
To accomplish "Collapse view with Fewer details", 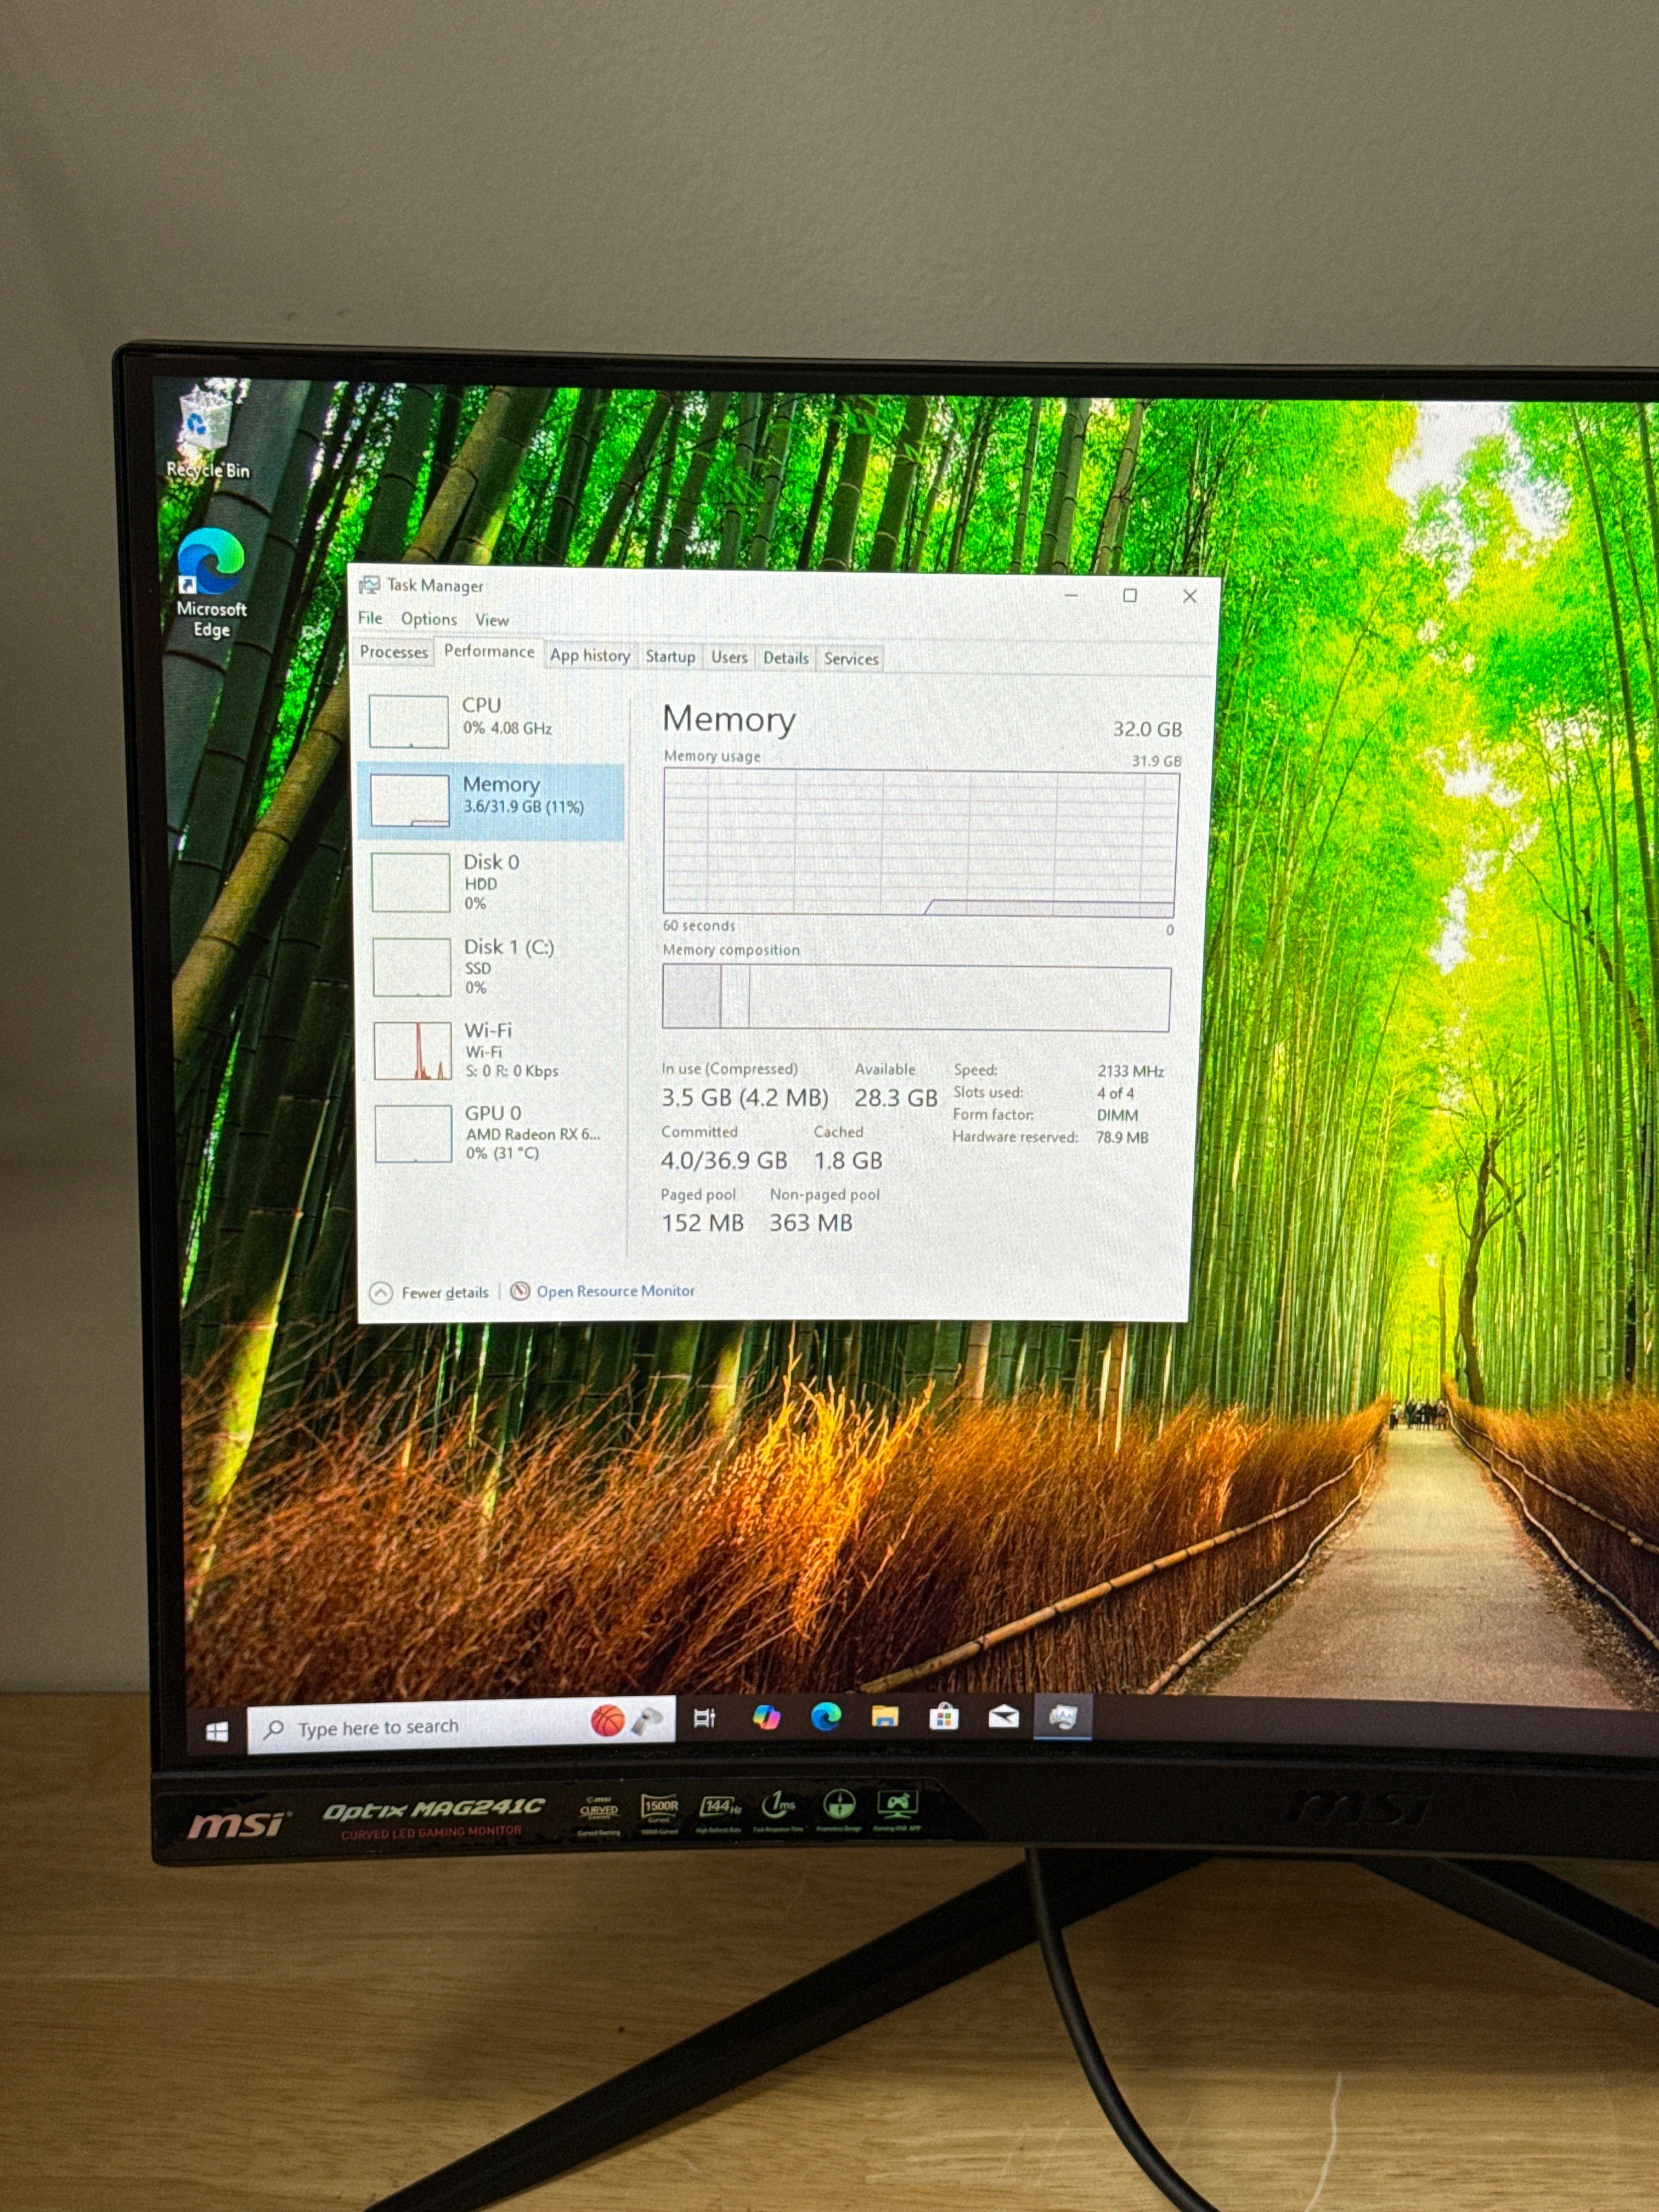I will [x=430, y=1292].
